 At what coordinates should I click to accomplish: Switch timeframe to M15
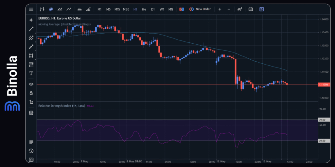[117, 9]
